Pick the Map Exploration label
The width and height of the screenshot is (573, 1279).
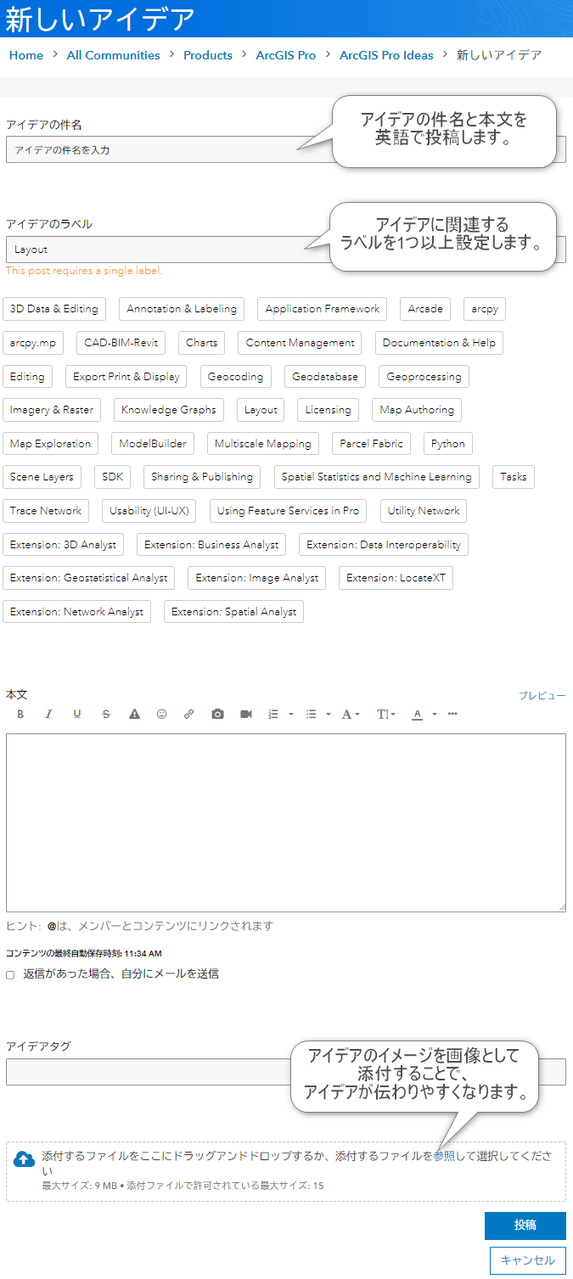pos(50,444)
